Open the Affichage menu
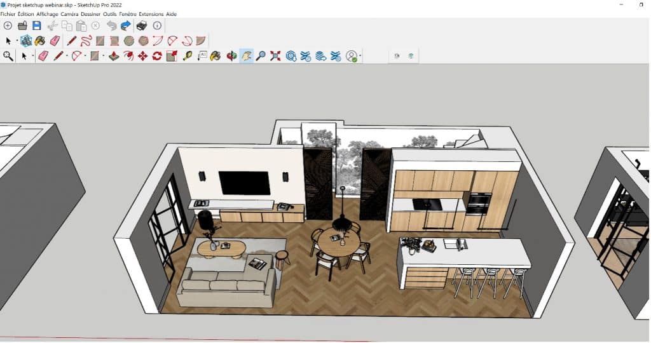Viewport: 651px width, 343px height. 47,14
